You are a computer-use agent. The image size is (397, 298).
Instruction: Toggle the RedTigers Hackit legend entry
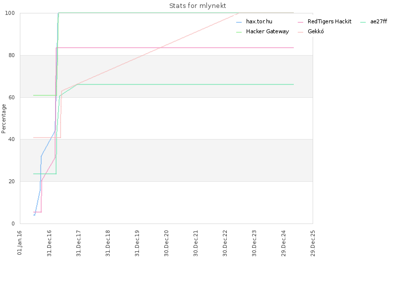tap(325, 21)
